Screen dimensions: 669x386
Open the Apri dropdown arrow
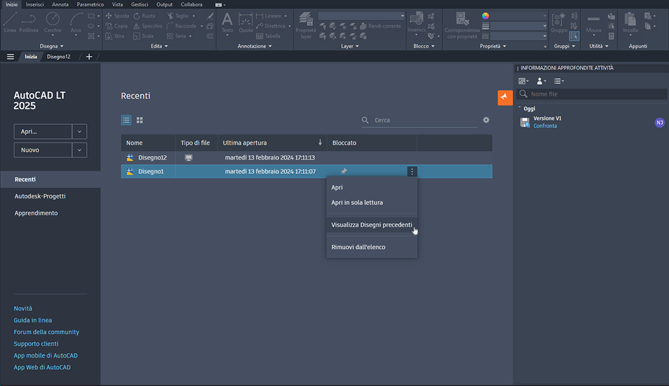(x=80, y=132)
